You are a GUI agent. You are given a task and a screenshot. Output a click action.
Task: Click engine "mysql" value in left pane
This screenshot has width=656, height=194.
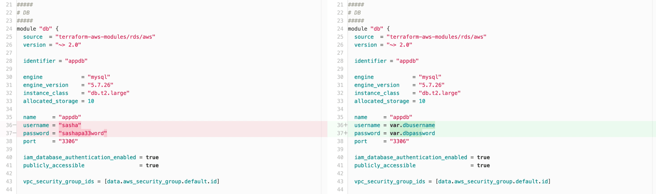pos(99,77)
